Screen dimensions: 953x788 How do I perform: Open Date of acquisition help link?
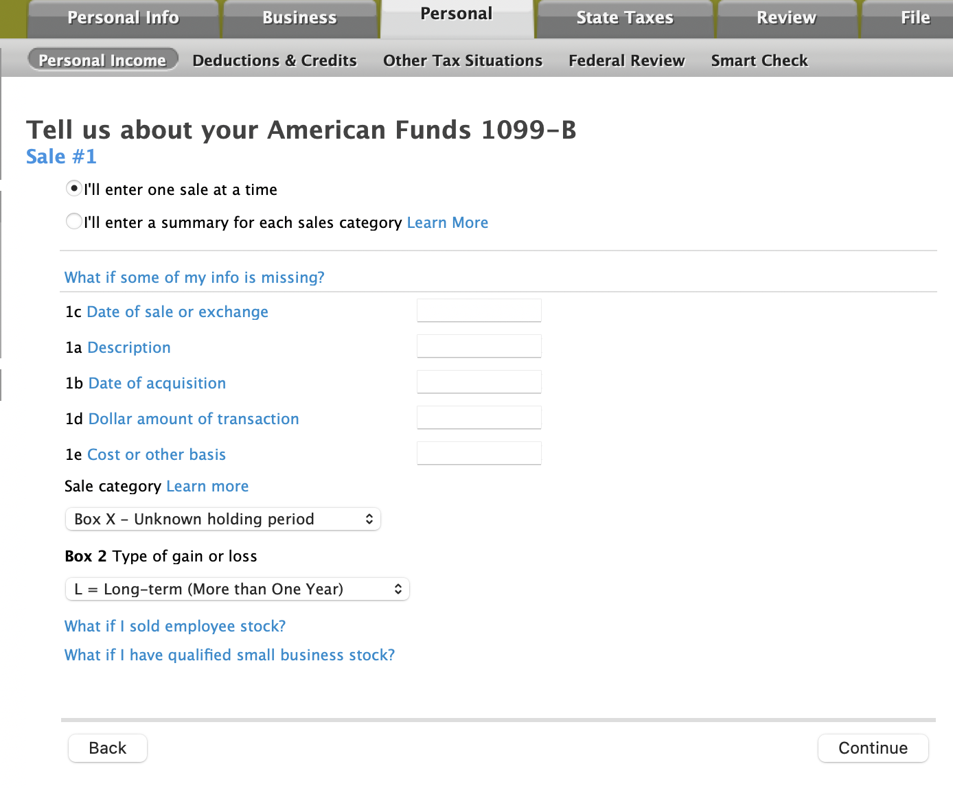tap(157, 383)
